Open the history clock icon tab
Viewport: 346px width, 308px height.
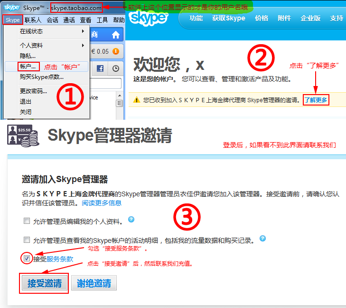(116, 68)
